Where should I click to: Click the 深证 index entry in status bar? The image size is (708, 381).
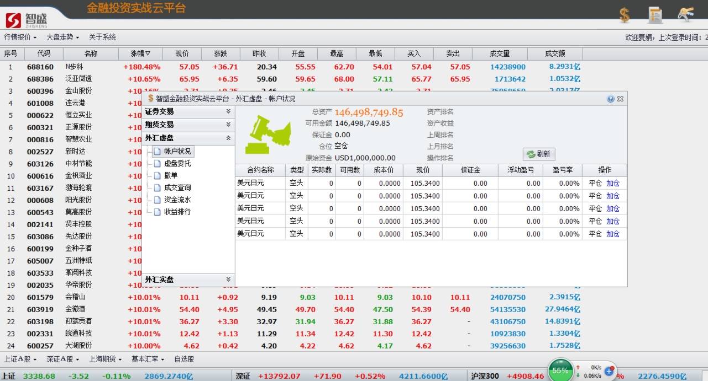click(243, 376)
